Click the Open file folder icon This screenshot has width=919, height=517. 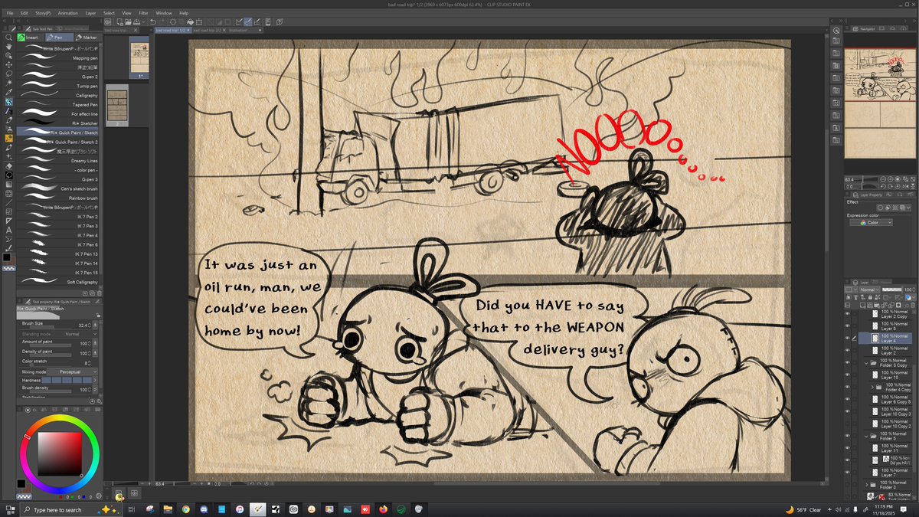[128, 21]
